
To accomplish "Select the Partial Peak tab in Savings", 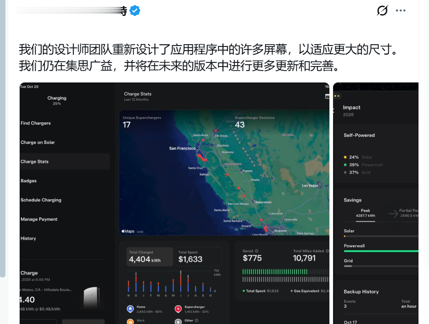I will click(x=409, y=213).
